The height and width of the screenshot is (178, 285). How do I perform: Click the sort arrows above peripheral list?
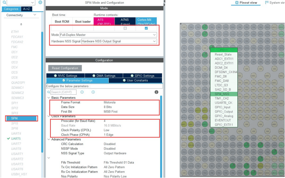click(x=21, y=24)
